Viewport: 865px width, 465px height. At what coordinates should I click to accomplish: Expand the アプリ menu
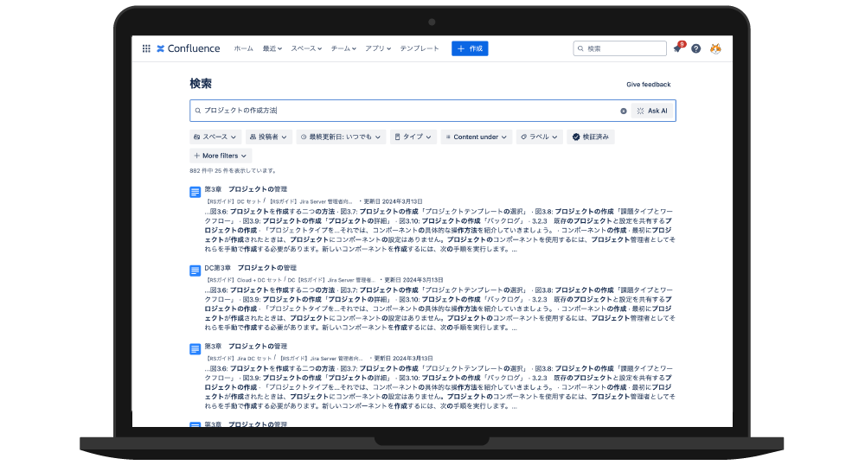(x=378, y=48)
